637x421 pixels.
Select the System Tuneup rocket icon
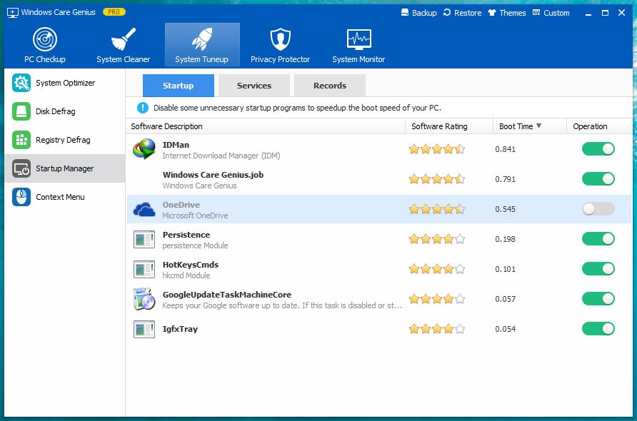(202, 39)
